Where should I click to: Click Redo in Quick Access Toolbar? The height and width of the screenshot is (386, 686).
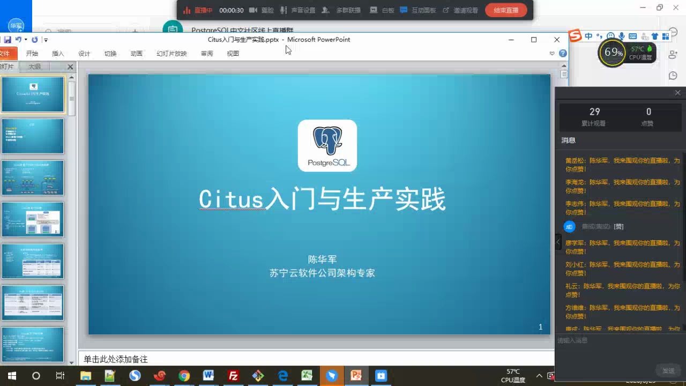tap(35, 40)
